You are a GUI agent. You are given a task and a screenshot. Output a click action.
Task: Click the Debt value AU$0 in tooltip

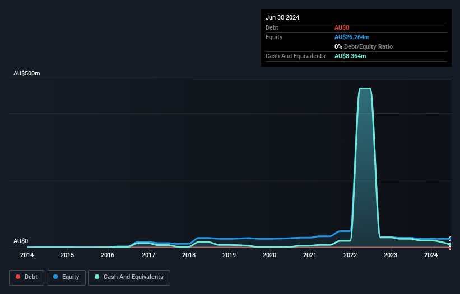pos(342,27)
